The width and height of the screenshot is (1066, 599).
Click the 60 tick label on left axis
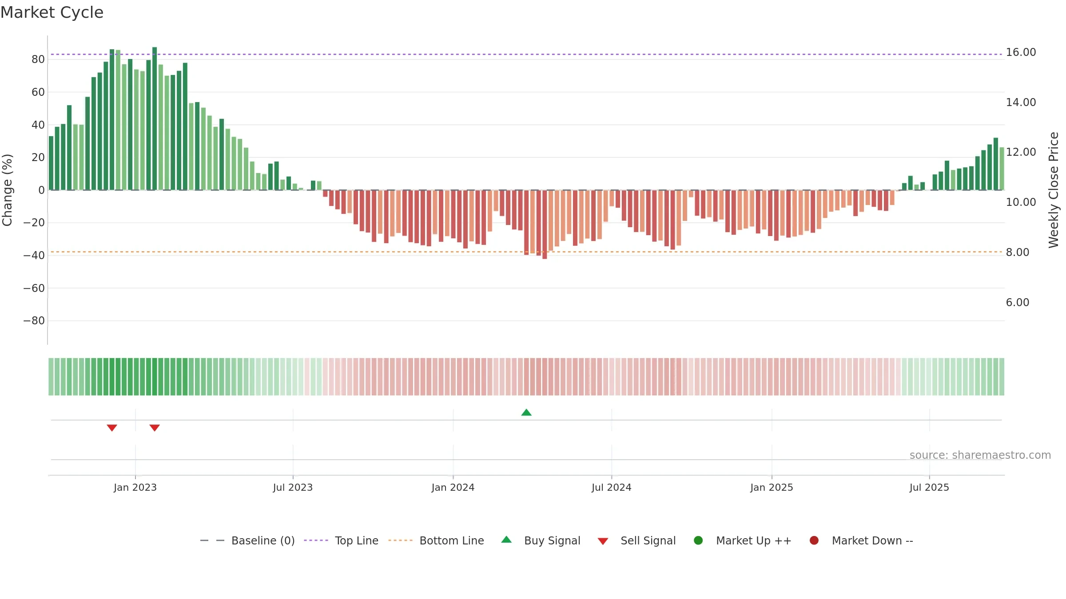click(38, 92)
